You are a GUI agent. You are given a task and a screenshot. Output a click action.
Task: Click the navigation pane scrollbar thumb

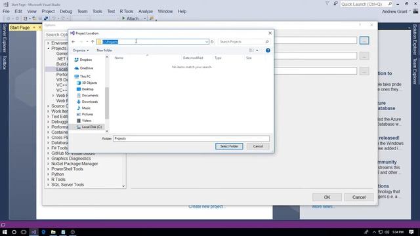tap(107, 103)
